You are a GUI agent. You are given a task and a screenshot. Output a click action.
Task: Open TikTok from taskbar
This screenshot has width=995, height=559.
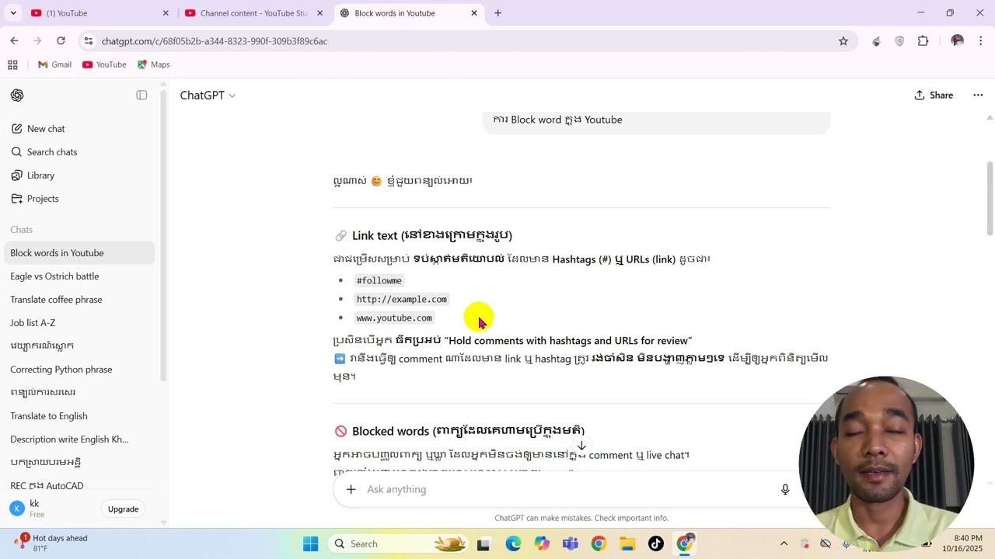point(656,543)
